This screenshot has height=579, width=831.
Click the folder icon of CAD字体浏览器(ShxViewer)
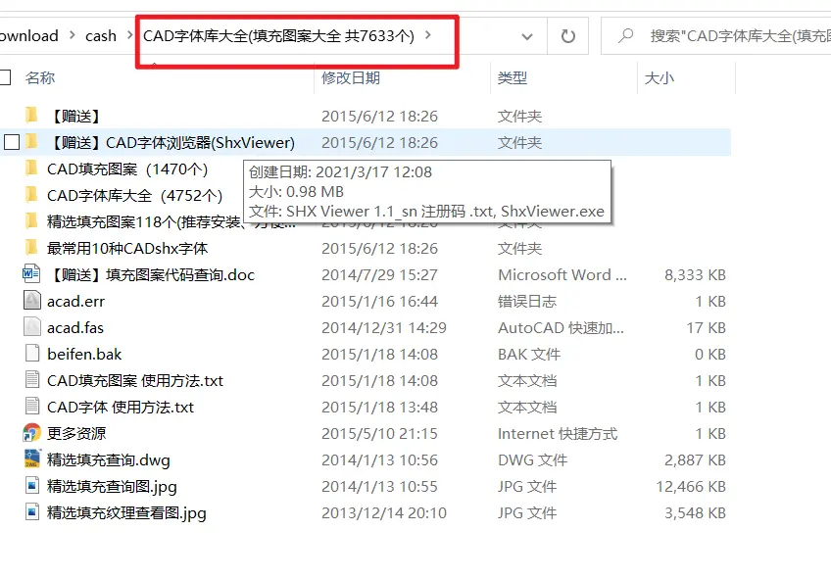[x=31, y=142]
